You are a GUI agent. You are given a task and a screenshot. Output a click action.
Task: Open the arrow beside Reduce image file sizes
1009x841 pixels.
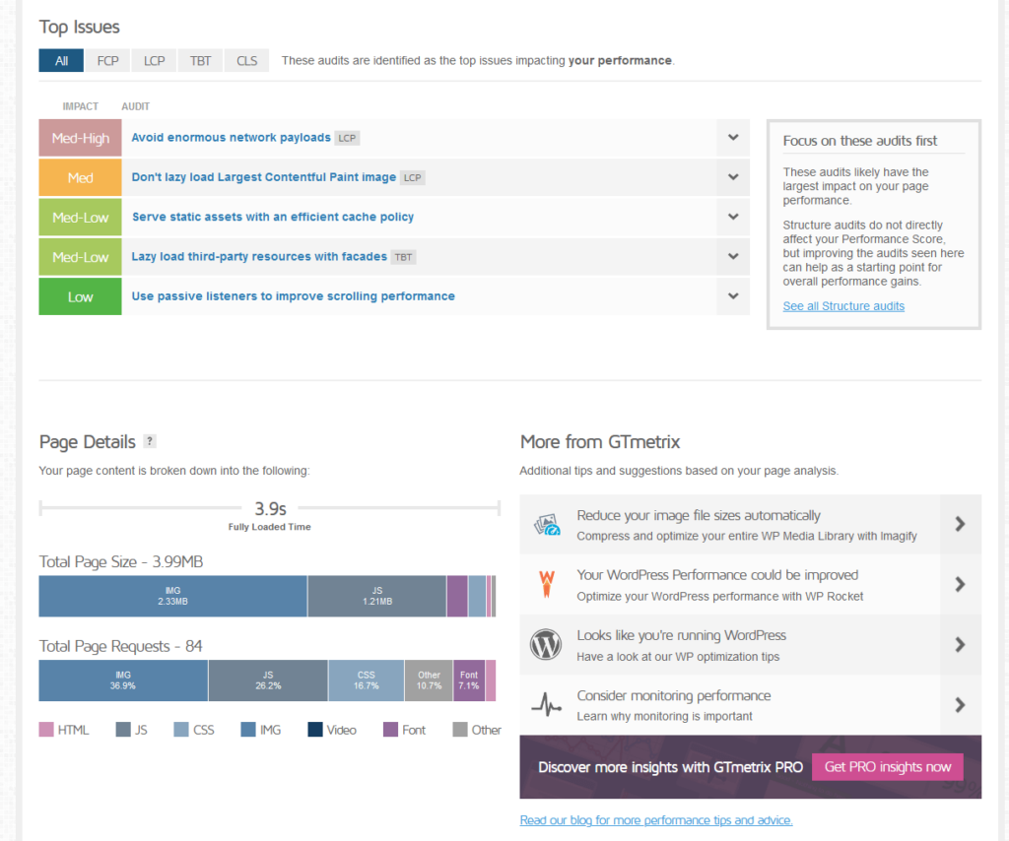tap(960, 524)
